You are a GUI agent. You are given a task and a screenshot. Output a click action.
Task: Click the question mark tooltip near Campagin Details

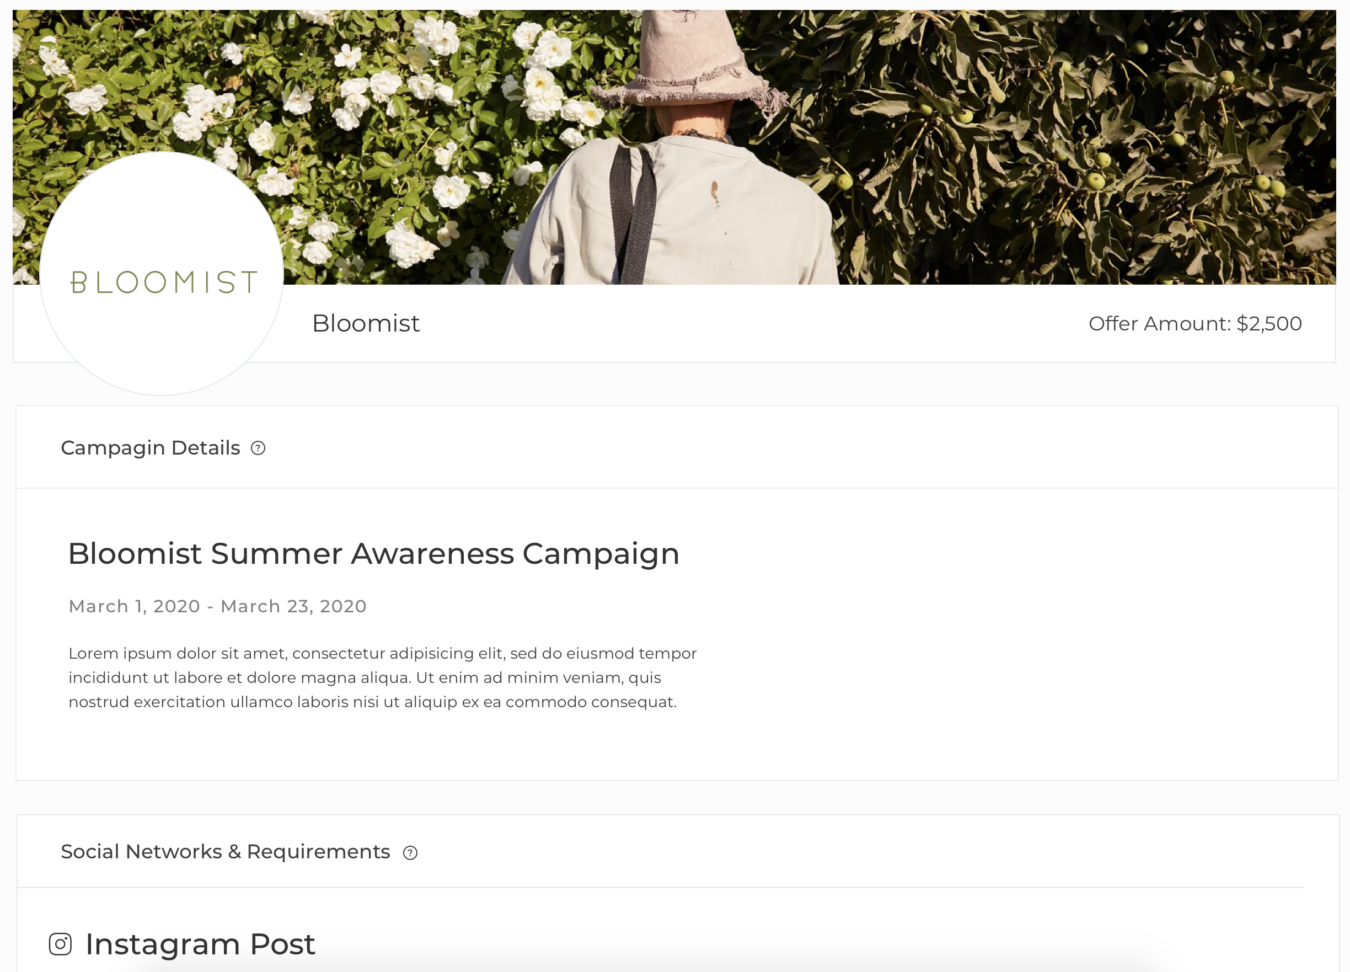point(258,448)
